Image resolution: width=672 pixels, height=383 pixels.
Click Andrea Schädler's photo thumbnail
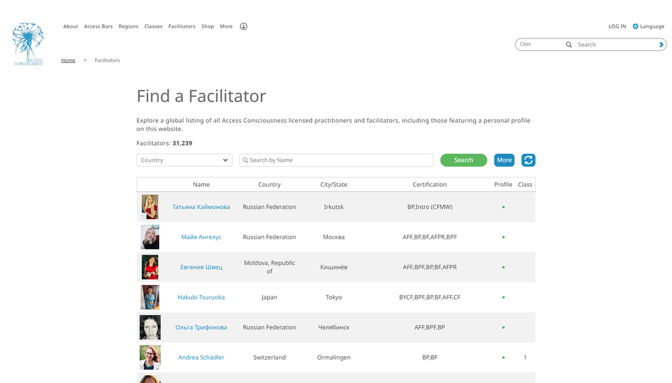pos(150,357)
